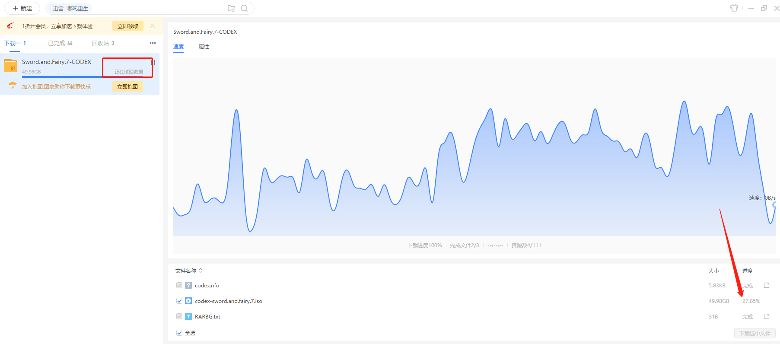Dismiss the membership promotion banner

(x=153, y=26)
